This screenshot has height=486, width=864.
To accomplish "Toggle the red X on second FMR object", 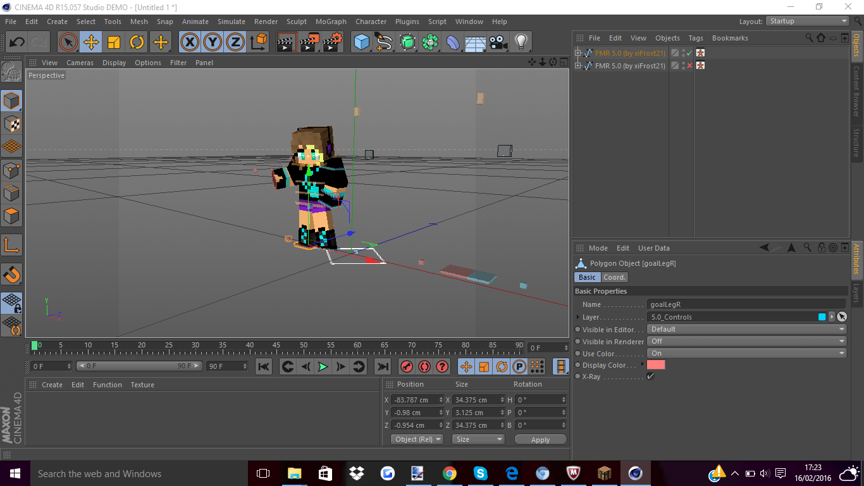I will (689, 66).
